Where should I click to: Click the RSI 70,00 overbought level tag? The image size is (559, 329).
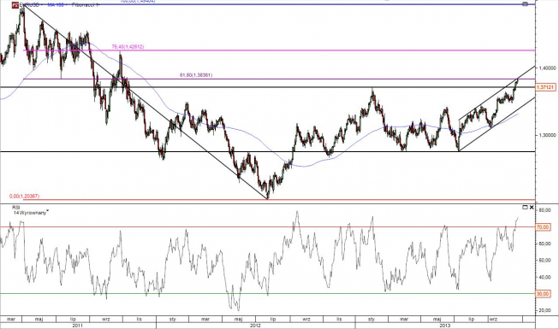pos(543,226)
